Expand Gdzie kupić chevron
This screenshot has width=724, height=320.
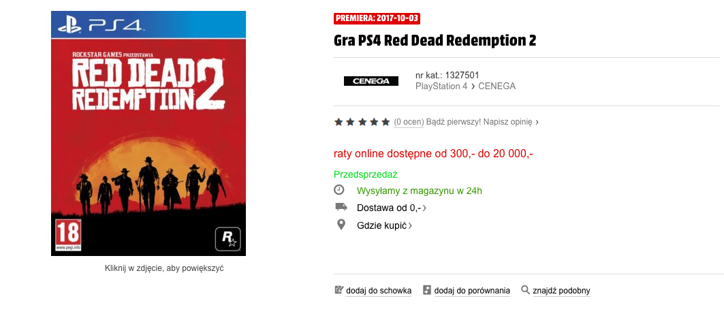410,226
